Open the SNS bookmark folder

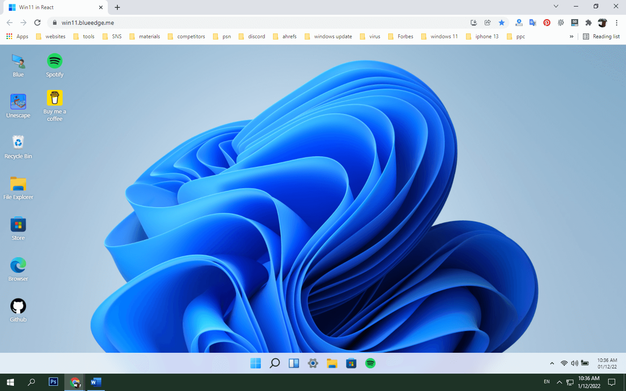pos(112,36)
